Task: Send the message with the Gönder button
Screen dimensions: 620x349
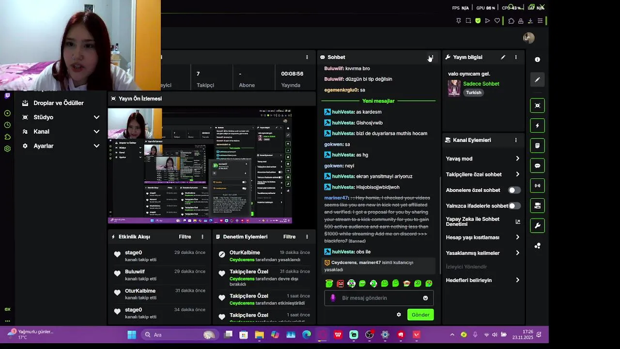Action: (420, 315)
